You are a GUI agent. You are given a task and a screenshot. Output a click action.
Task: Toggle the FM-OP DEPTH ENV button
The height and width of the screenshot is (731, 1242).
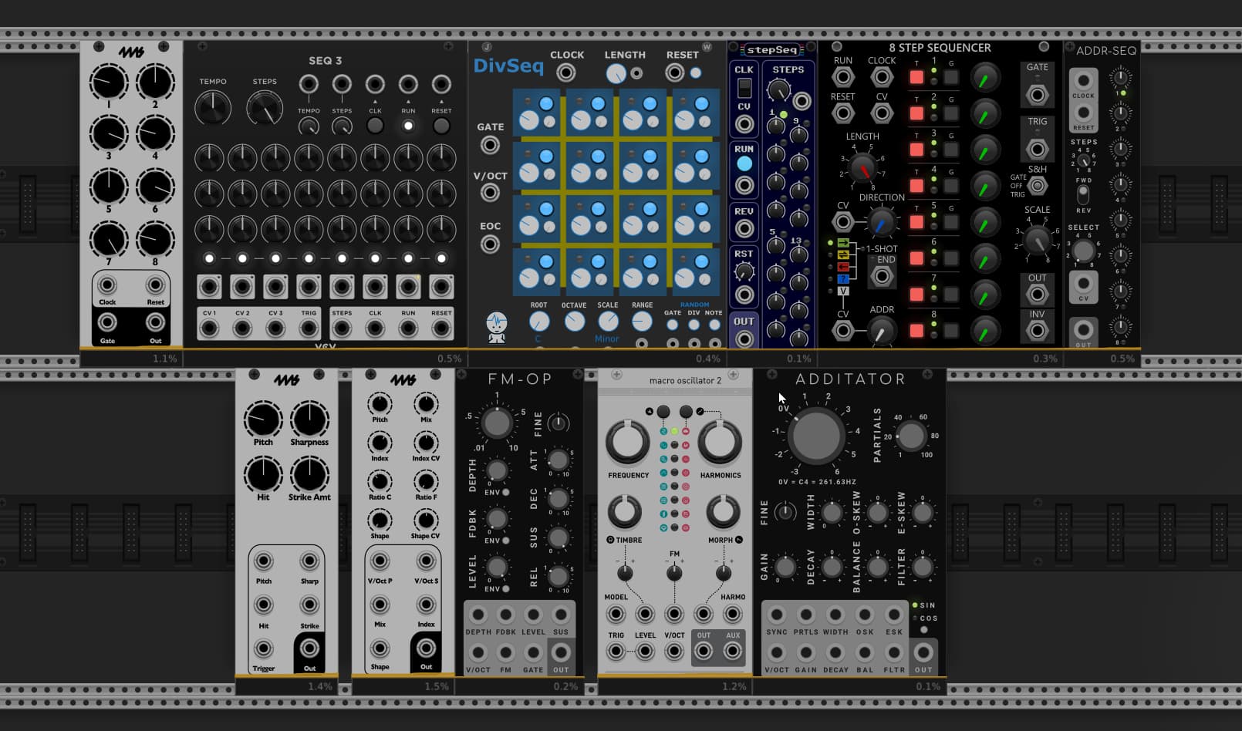click(x=505, y=492)
